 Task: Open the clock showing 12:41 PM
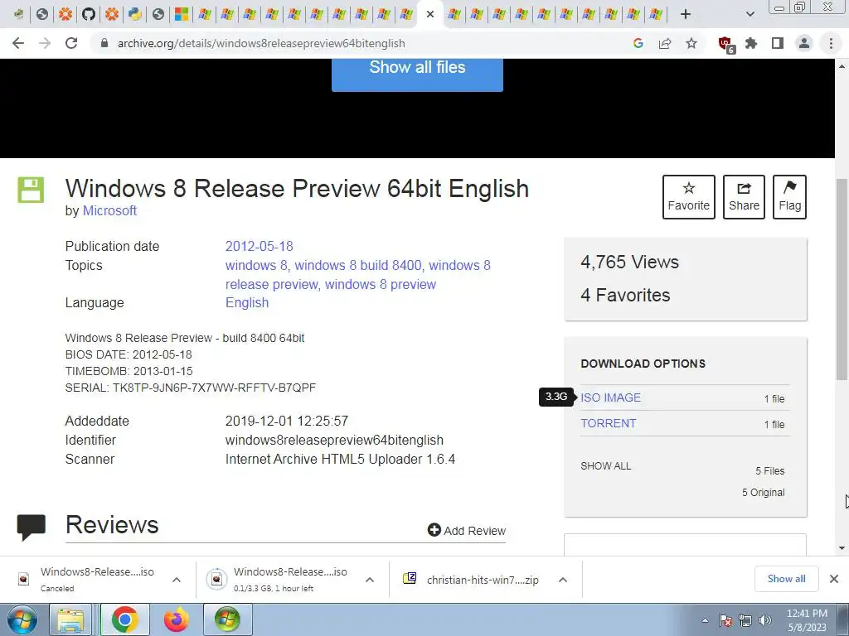point(807,620)
